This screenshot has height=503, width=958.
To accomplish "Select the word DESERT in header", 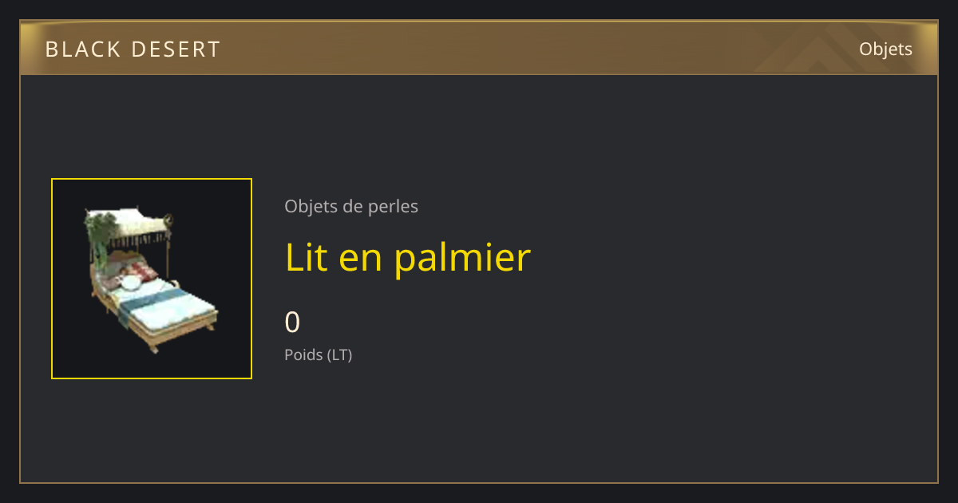I will point(176,50).
